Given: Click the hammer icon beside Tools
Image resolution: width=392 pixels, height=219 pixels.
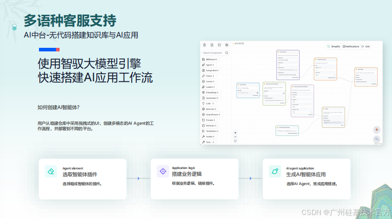Looking at the screenshot, I should coord(203,142).
